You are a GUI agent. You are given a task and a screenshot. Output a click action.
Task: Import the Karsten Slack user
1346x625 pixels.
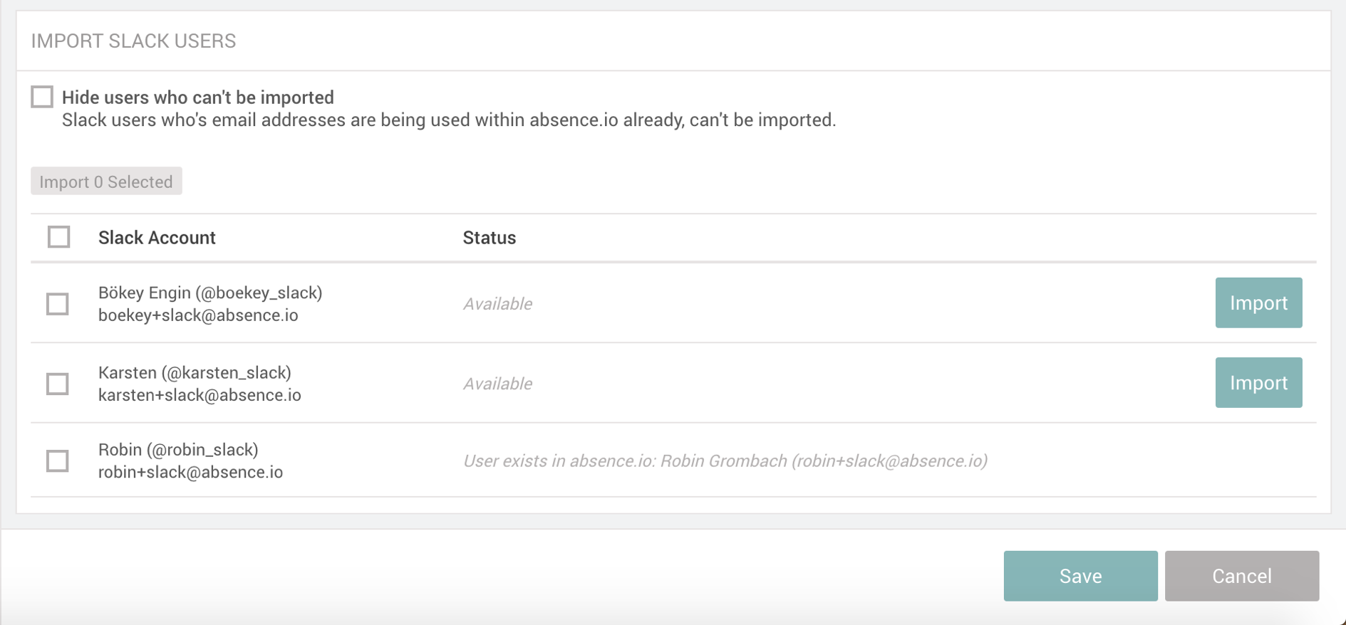[x=1258, y=383]
